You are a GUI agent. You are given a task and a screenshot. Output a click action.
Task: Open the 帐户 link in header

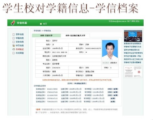[129, 21]
